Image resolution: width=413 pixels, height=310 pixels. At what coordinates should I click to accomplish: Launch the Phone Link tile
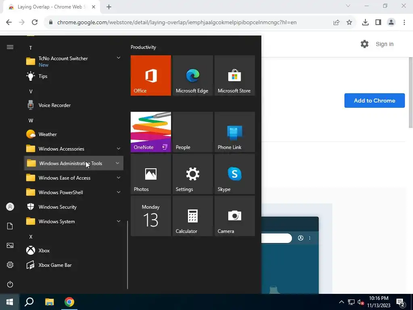click(235, 132)
